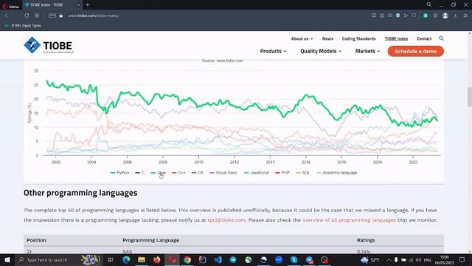Viewport: 472px width, 266px height.
Task: Toggle Visual Basic series in legend
Action: [223, 173]
